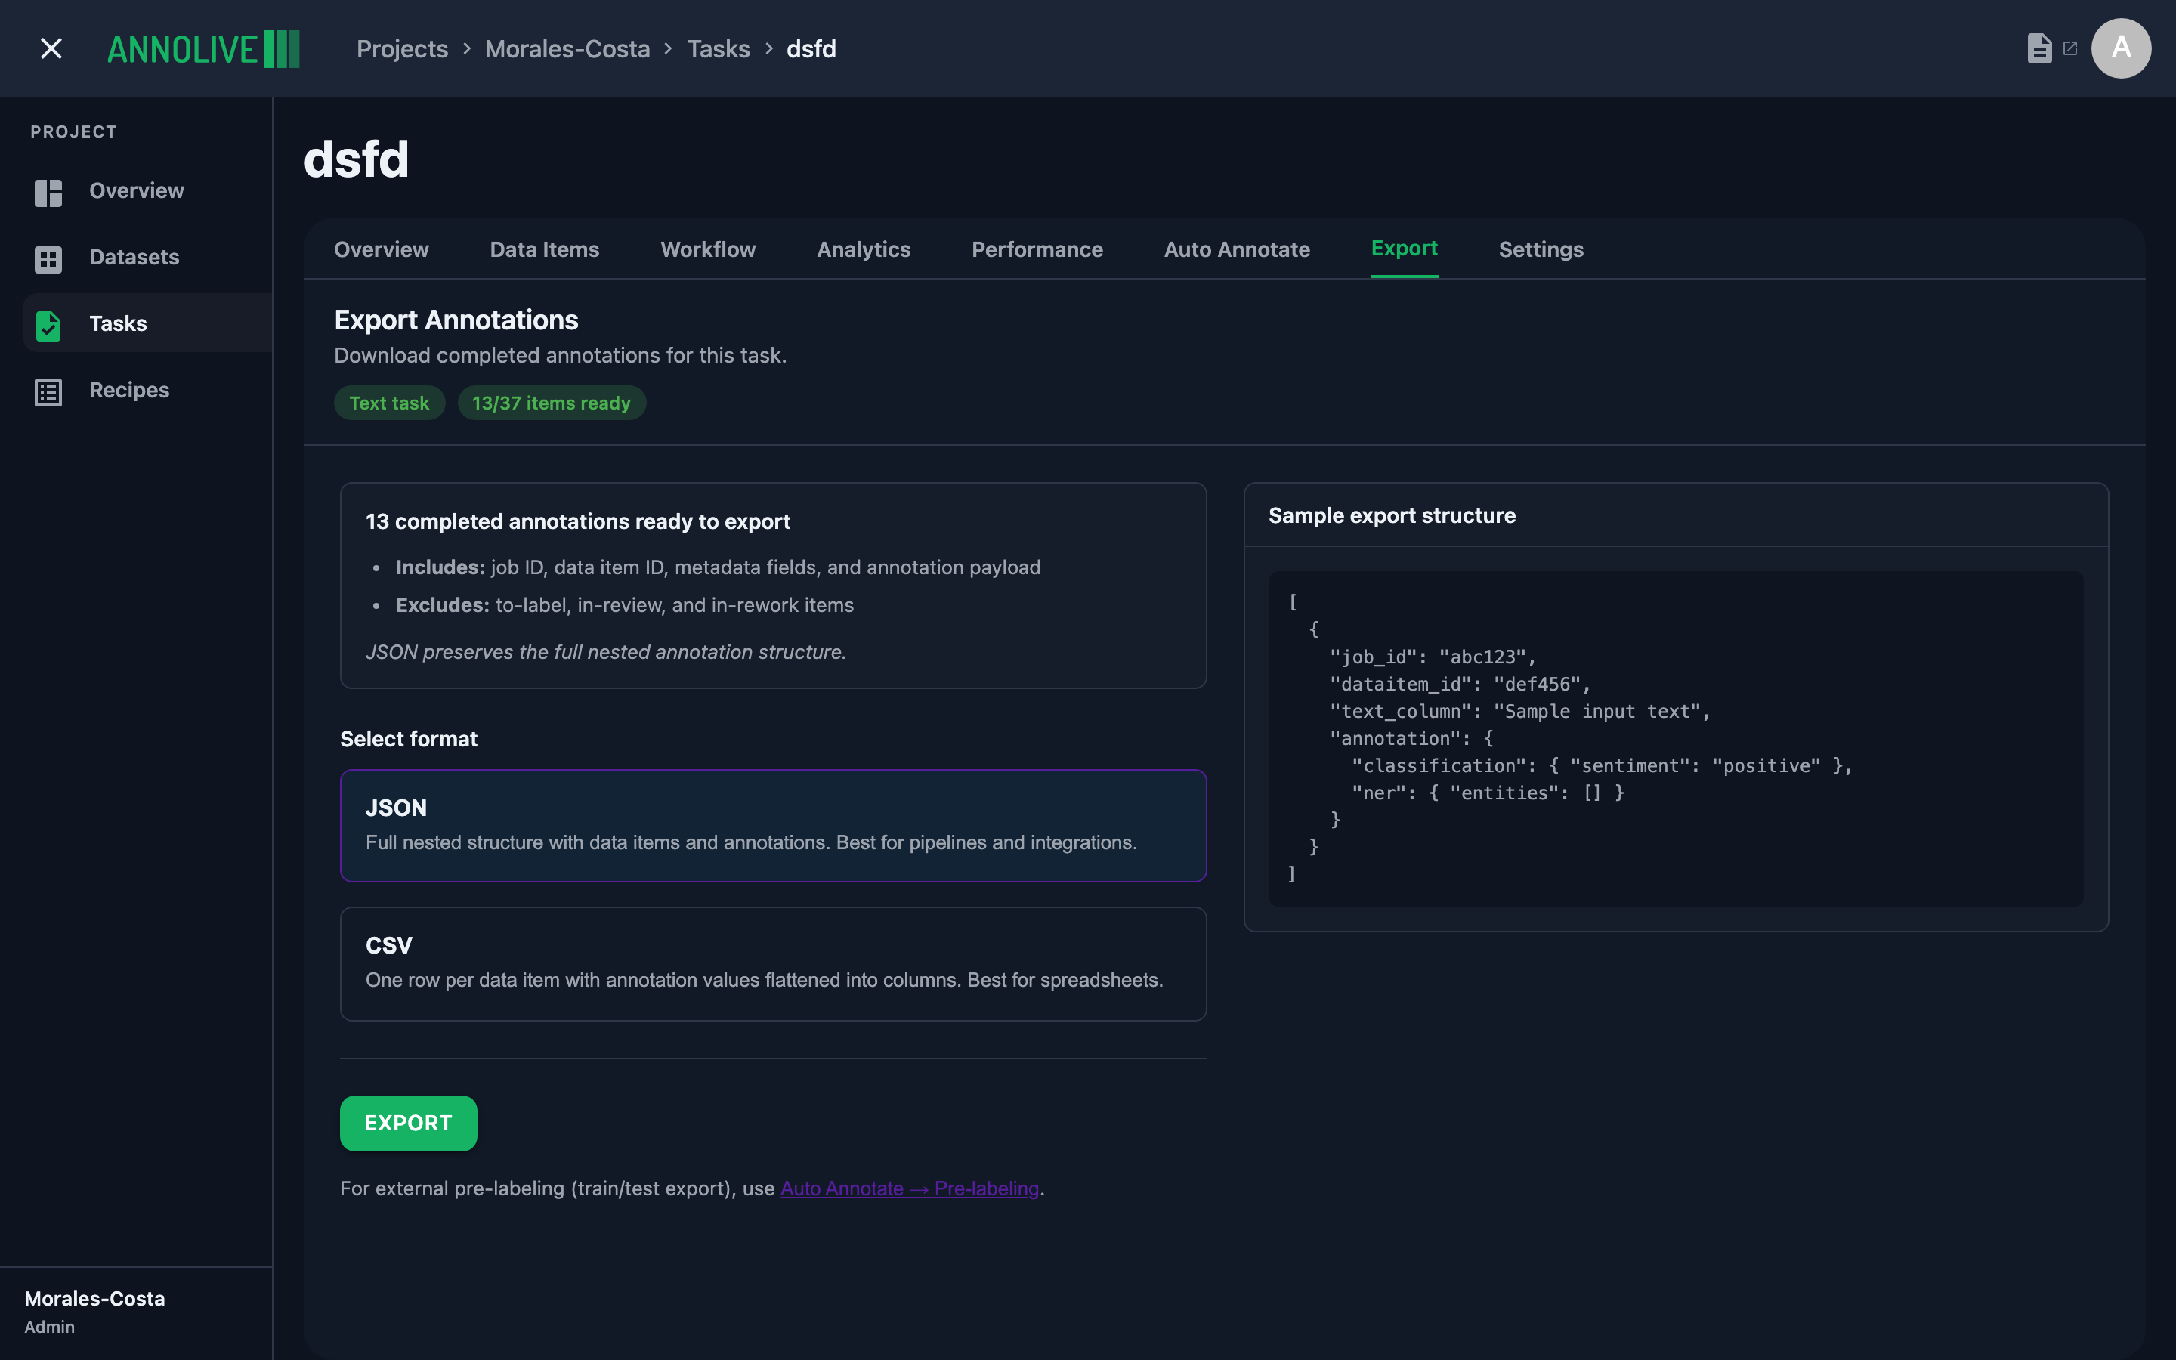This screenshot has height=1360, width=2176.
Task: Navigate to Tasks breadcrumb
Action: click(x=719, y=48)
